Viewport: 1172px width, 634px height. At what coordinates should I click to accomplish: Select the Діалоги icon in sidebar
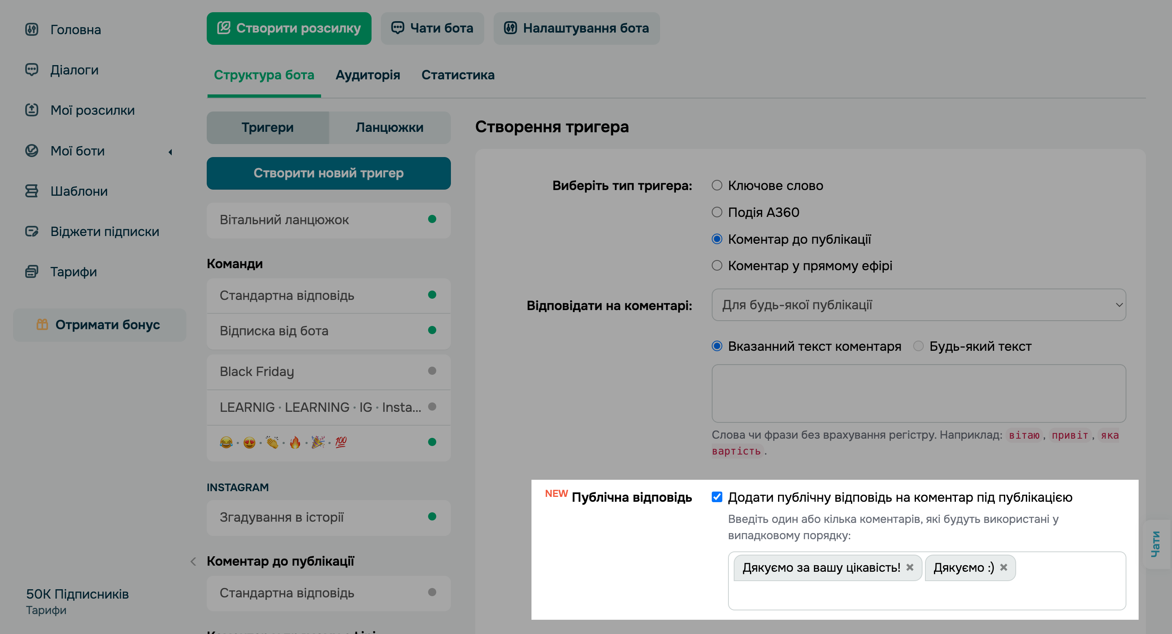32,70
